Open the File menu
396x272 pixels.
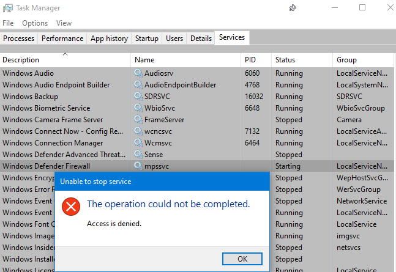8,23
